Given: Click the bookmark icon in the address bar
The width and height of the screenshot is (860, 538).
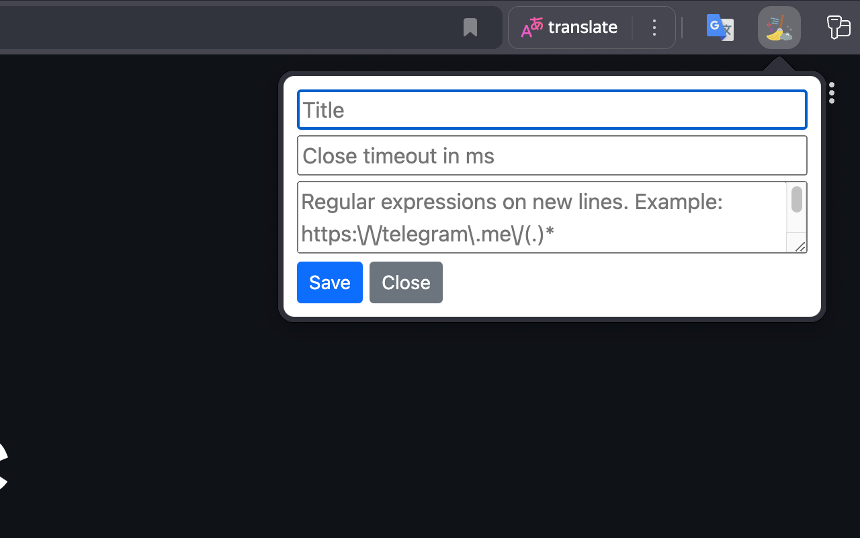Looking at the screenshot, I should (x=470, y=28).
